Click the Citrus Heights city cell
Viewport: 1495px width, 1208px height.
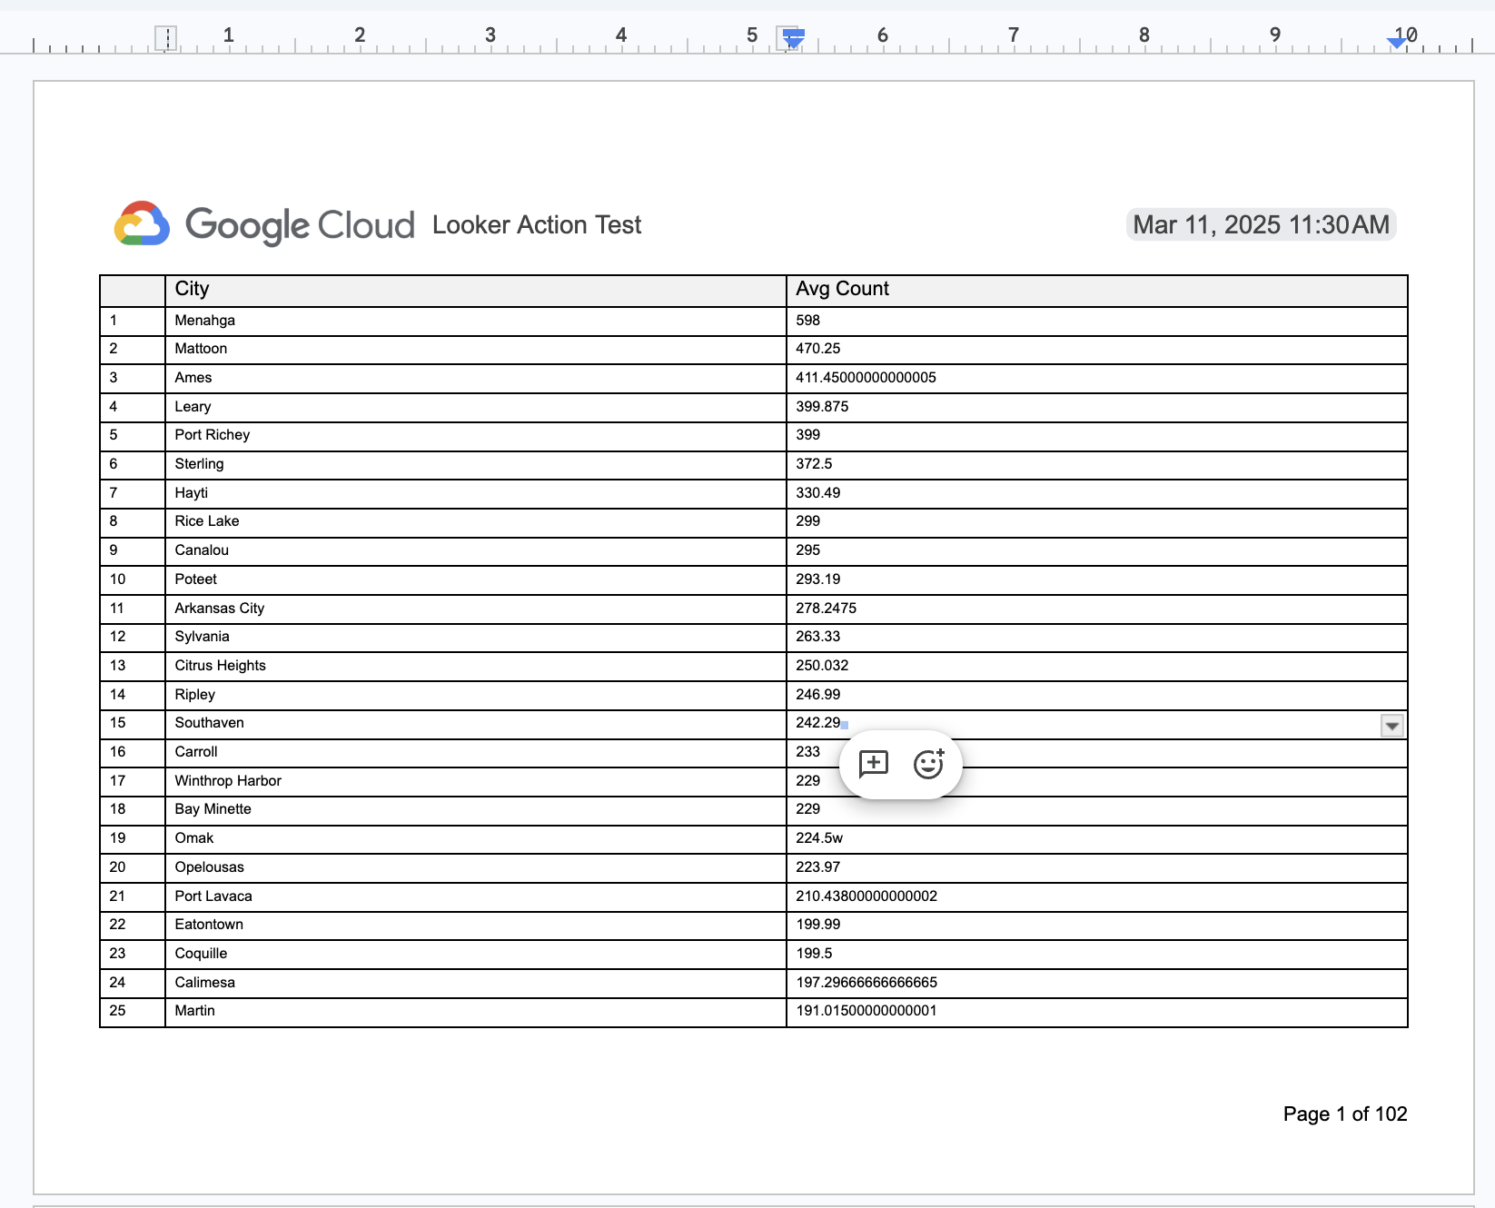coord(475,666)
